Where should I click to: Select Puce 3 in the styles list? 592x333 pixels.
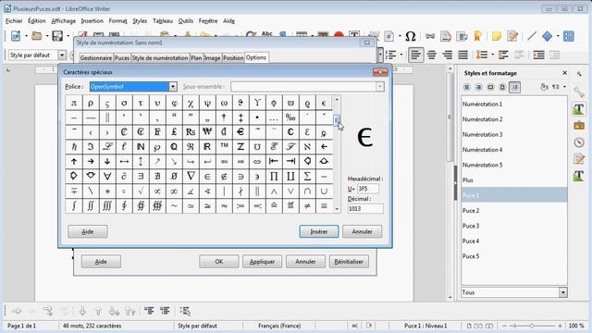click(x=514, y=226)
